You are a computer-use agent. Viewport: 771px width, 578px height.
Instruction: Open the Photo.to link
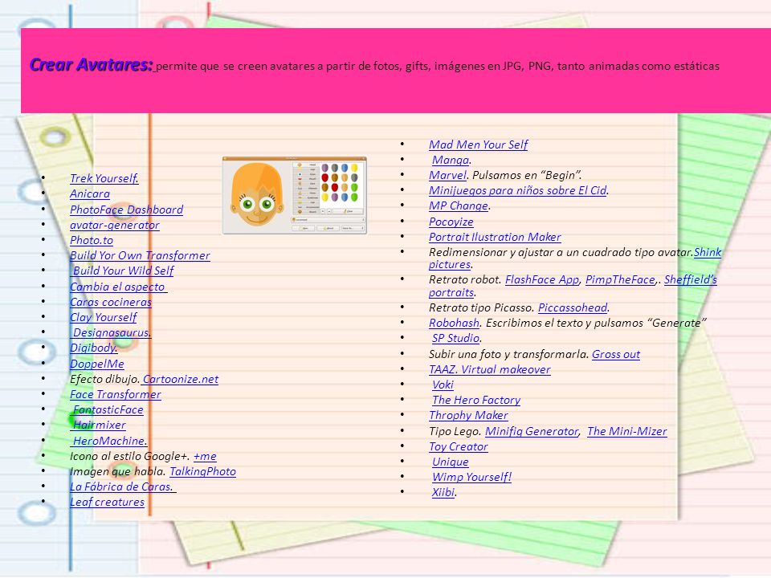92,240
